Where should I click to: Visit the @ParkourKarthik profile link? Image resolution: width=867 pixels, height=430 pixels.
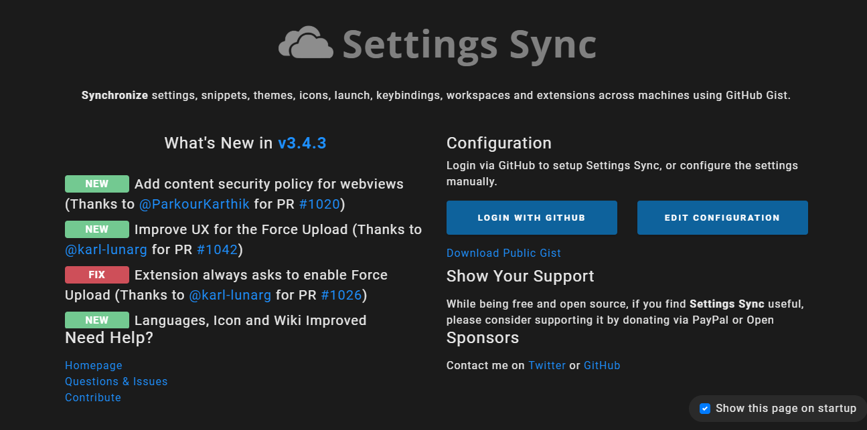195,204
